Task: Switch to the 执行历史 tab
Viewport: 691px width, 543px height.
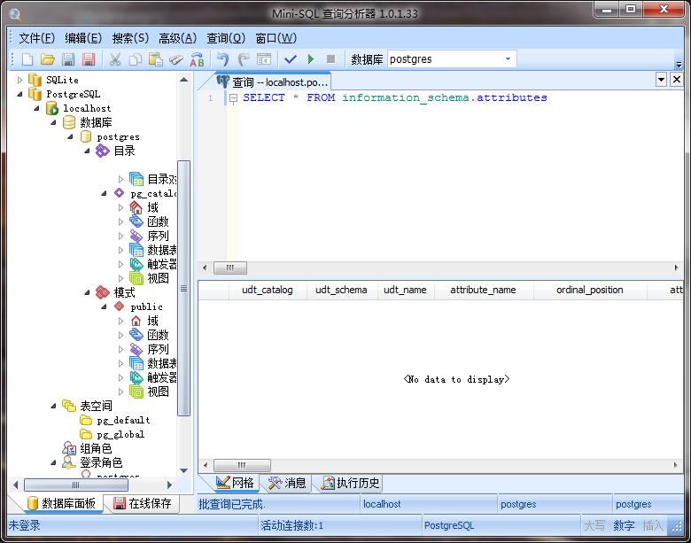Action: coord(350,483)
